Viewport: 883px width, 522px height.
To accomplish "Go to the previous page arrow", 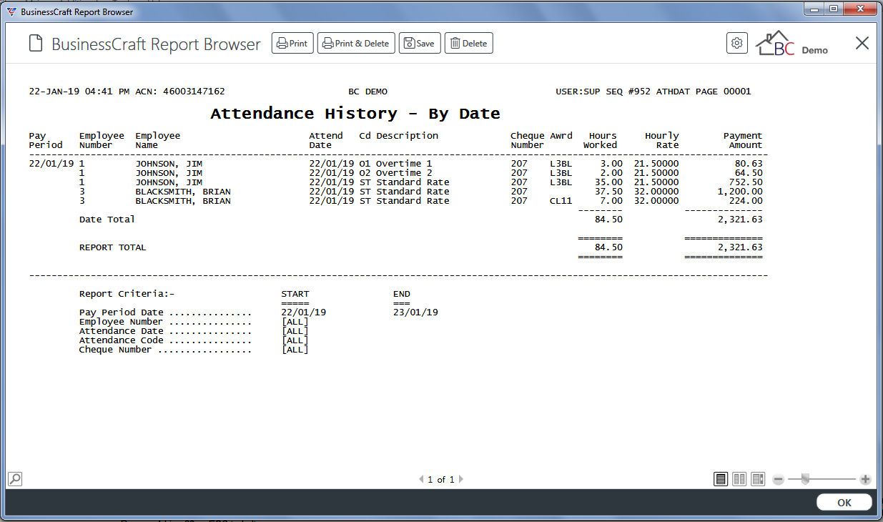I will (421, 480).
